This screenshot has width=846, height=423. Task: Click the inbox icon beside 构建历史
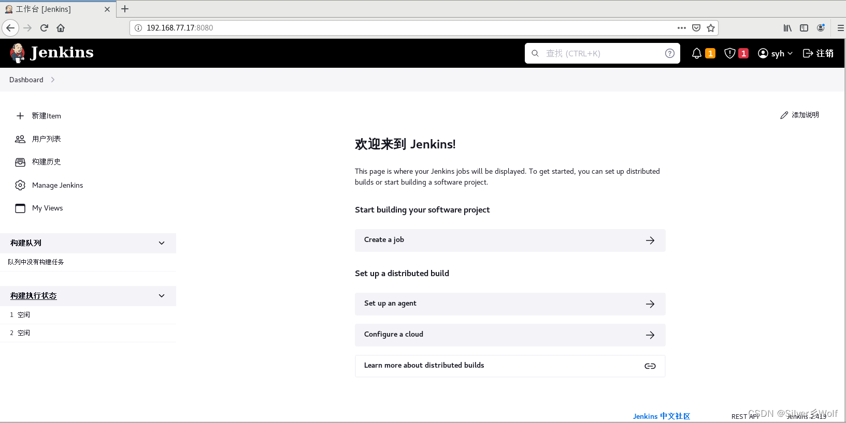coord(20,162)
